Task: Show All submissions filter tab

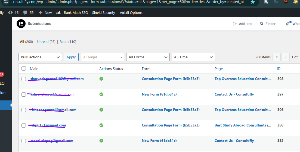Action: (26, 42)
